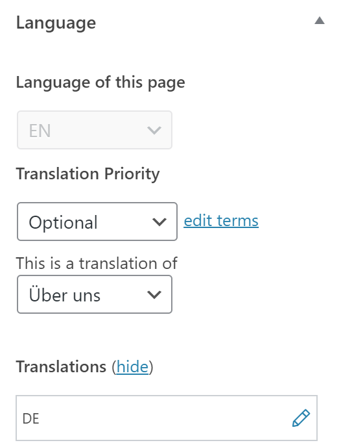This screenshot has height=445, width=341.
Task: Open the 'This is a translation of' select box
Action: tap(95, 294)
